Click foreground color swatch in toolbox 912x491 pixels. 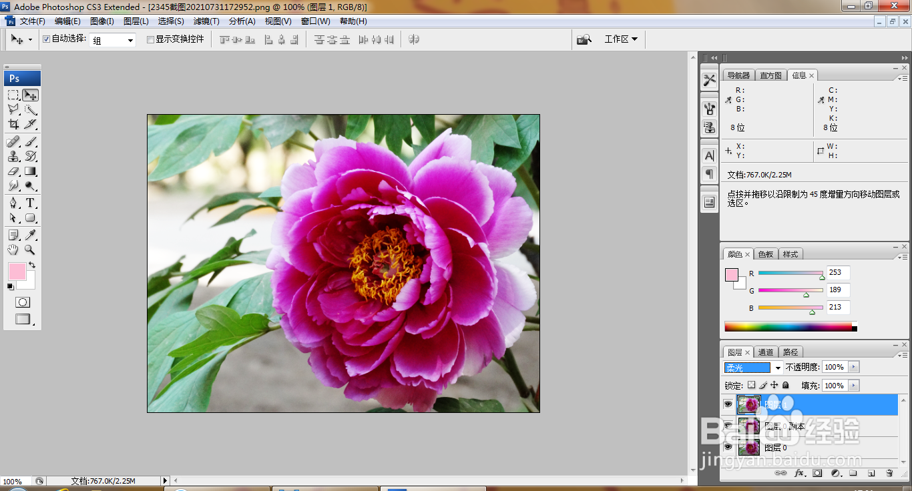(17, 271)
